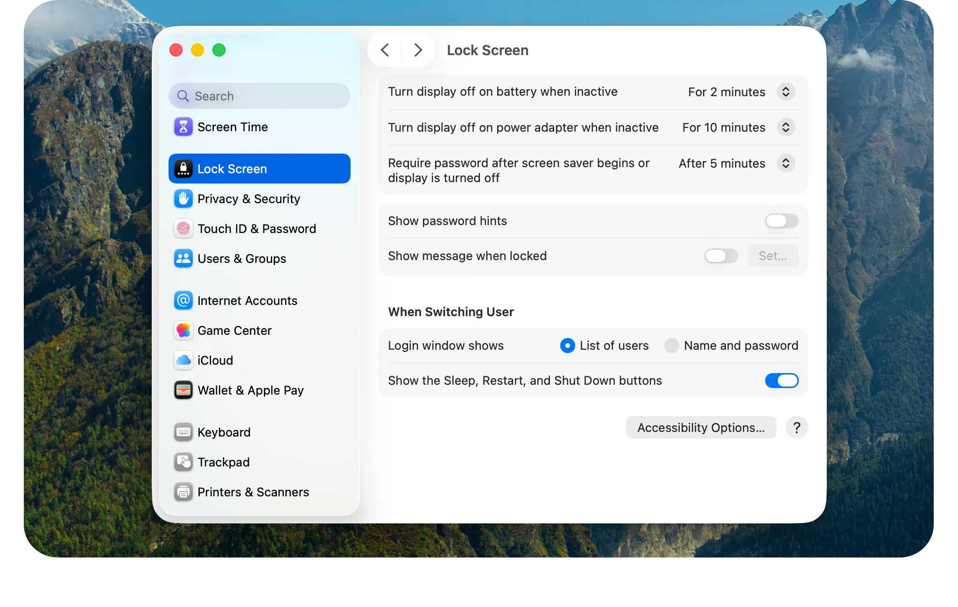Open Screen Time settings label
958x607 pixels.
[232, 127]
